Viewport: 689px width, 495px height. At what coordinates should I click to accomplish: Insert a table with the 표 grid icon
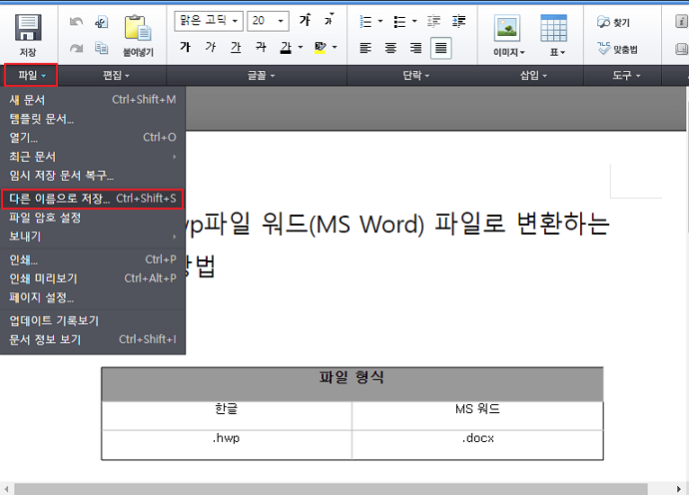[x=553, y=28]
